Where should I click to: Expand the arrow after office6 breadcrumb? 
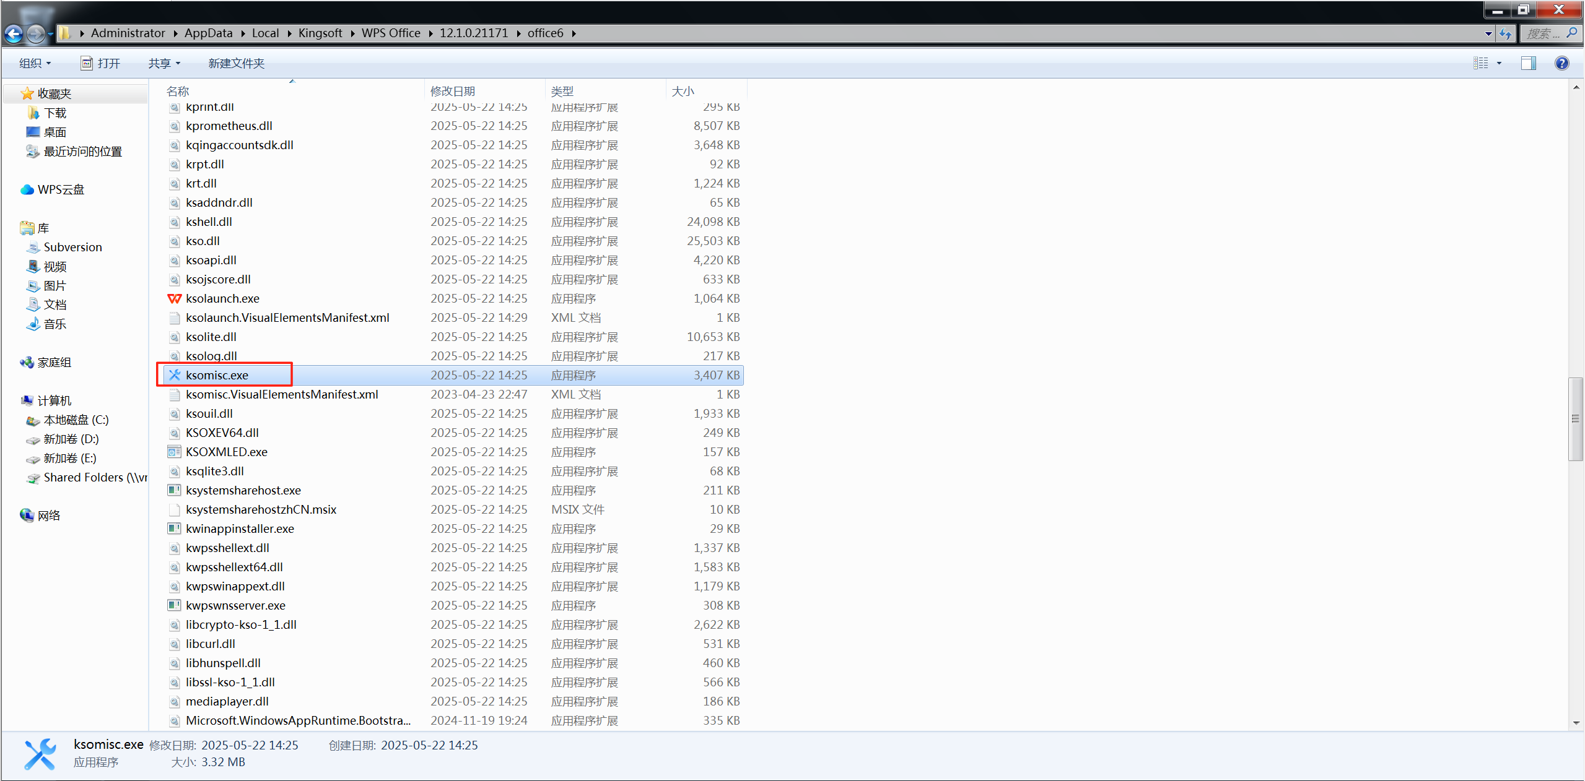coord(574,34)
